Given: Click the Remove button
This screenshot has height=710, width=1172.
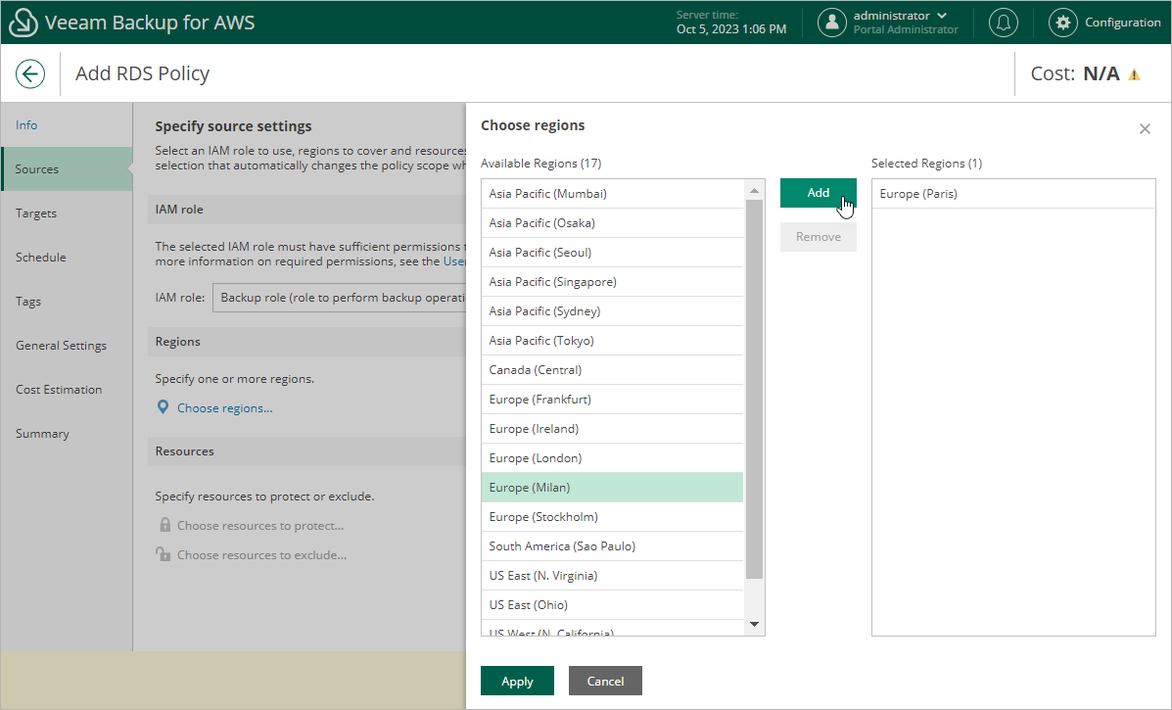Looking at the screenshot, I should (x=818, y=237).
